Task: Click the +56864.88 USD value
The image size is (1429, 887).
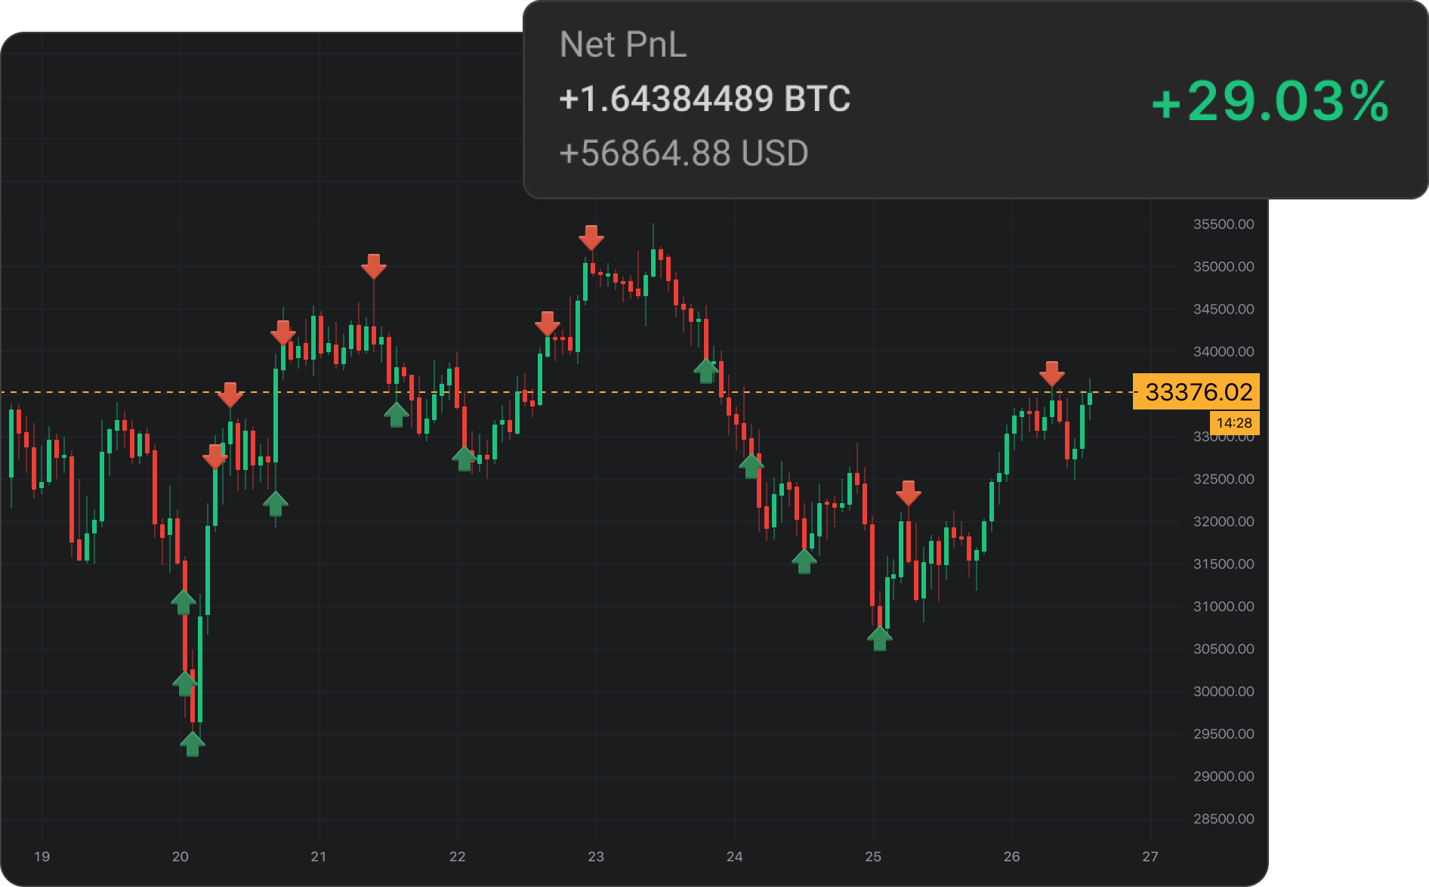Action: click(684, 153)
